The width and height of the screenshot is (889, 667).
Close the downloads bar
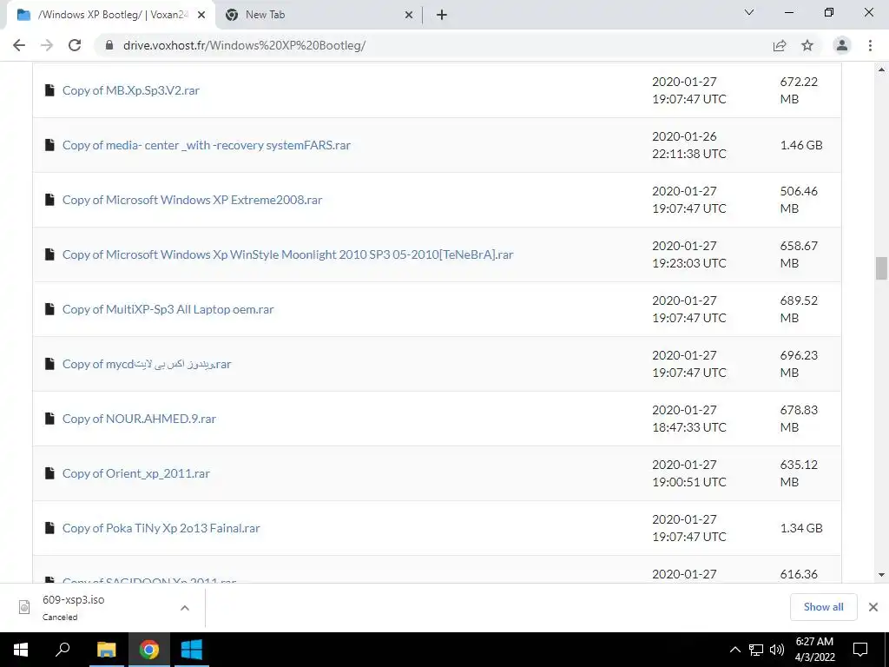click(x=873, y=607)
